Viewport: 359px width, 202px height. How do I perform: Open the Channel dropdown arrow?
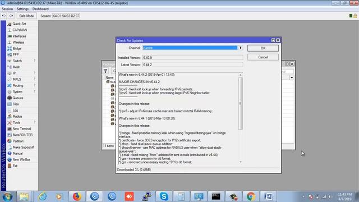[x=240, y=48]
